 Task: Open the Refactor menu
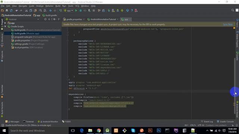point(49,6)
